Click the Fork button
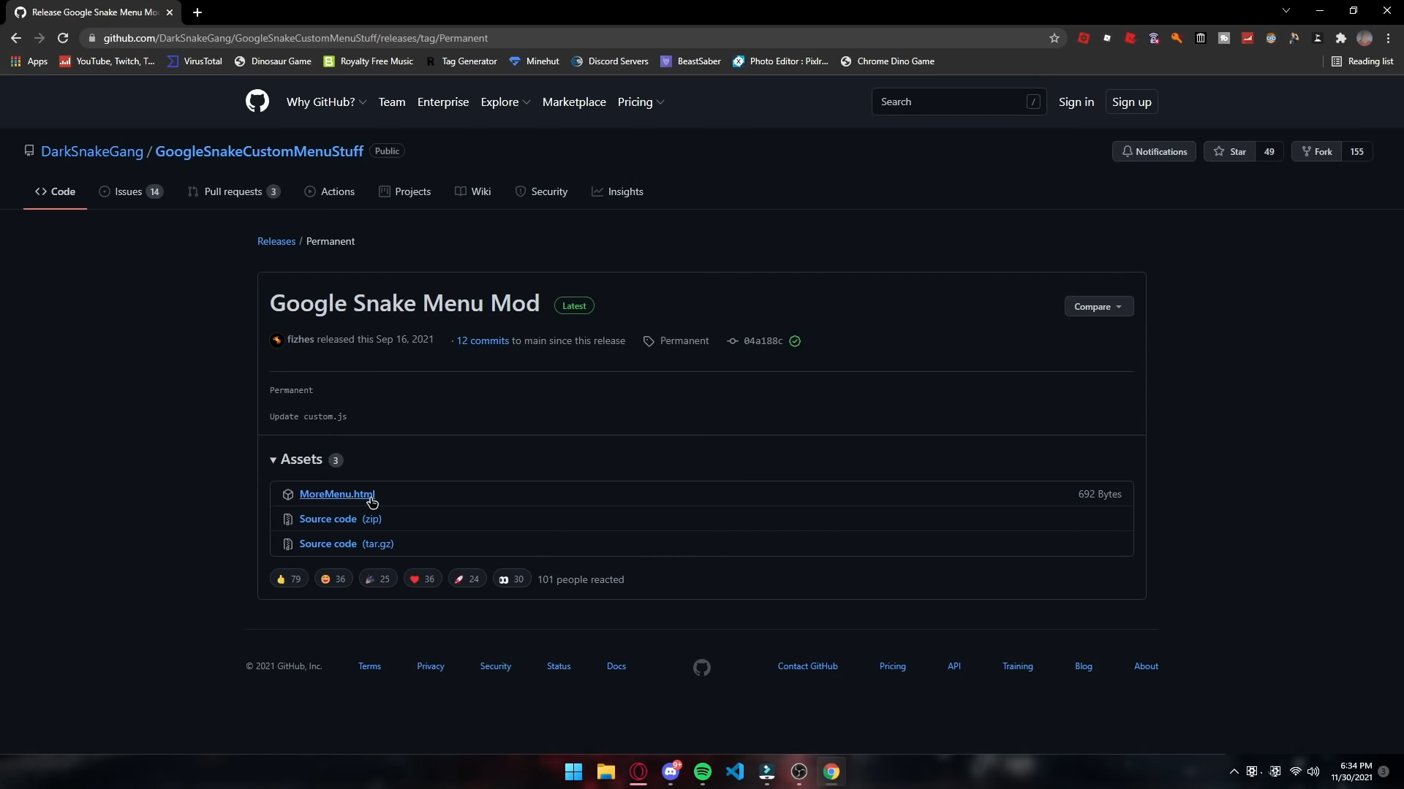This screenshot has height=789, width=1404. (x=1317, y=152)
